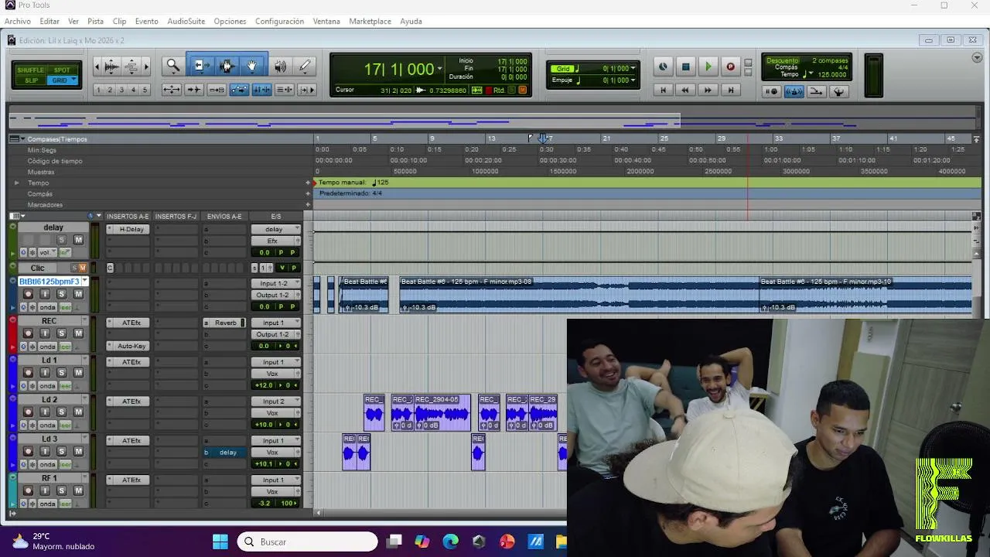990x557 pixels.
Task: Solo the REC track
Action: 62,333
